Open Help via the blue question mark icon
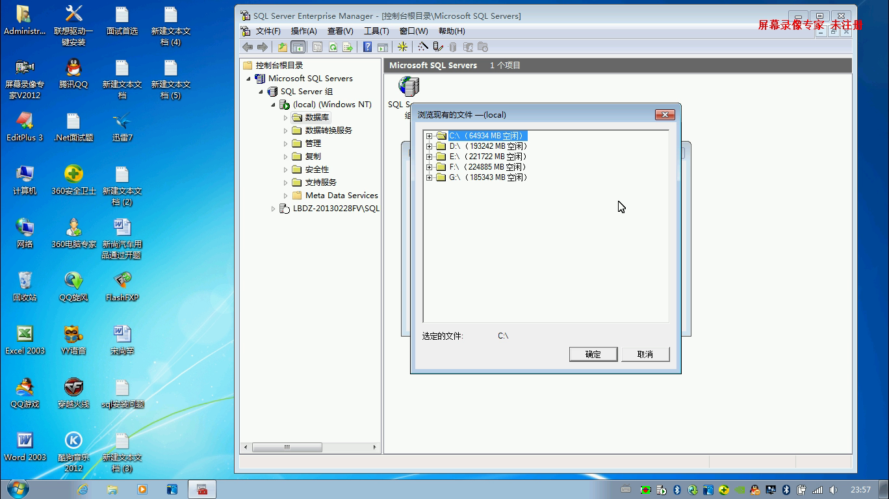 [367, 47]
